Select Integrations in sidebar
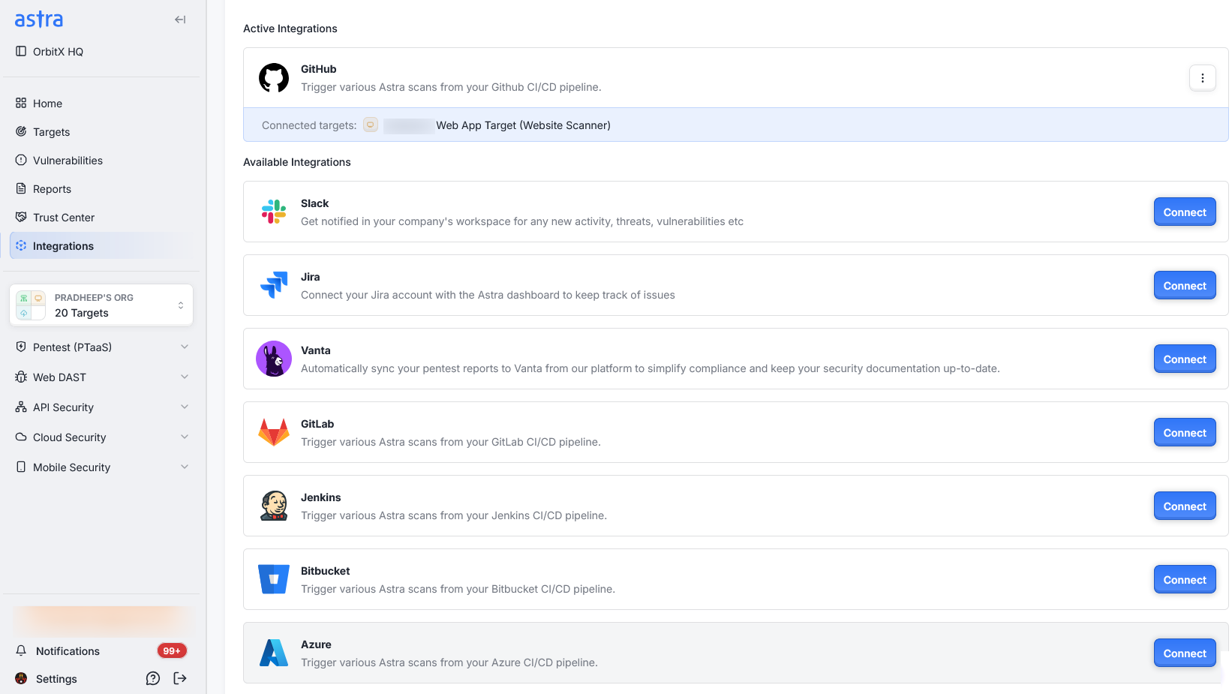 [x=101, y=245]
